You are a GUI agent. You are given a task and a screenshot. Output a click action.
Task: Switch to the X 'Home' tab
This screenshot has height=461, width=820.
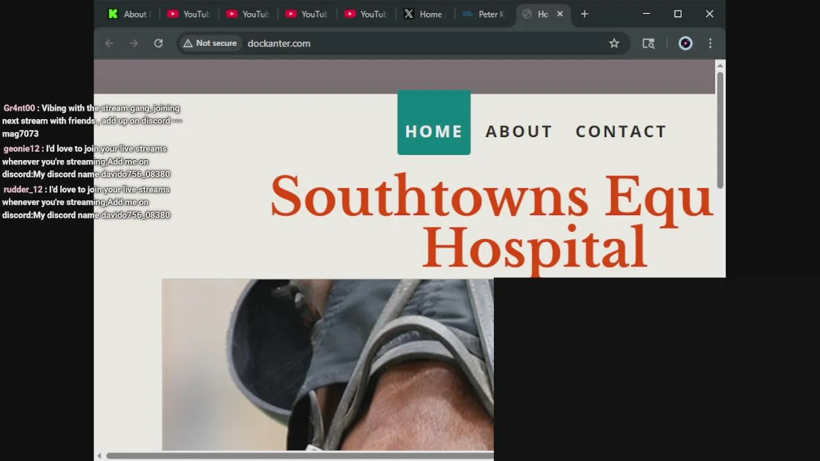point(423,14)
